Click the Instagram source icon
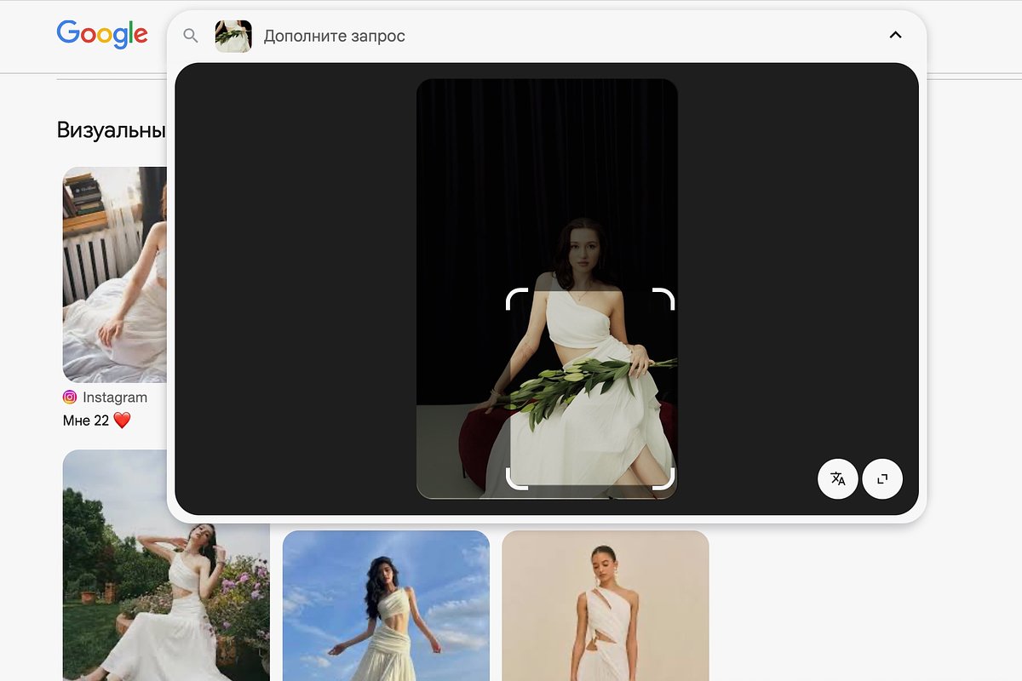 [70, 398]
